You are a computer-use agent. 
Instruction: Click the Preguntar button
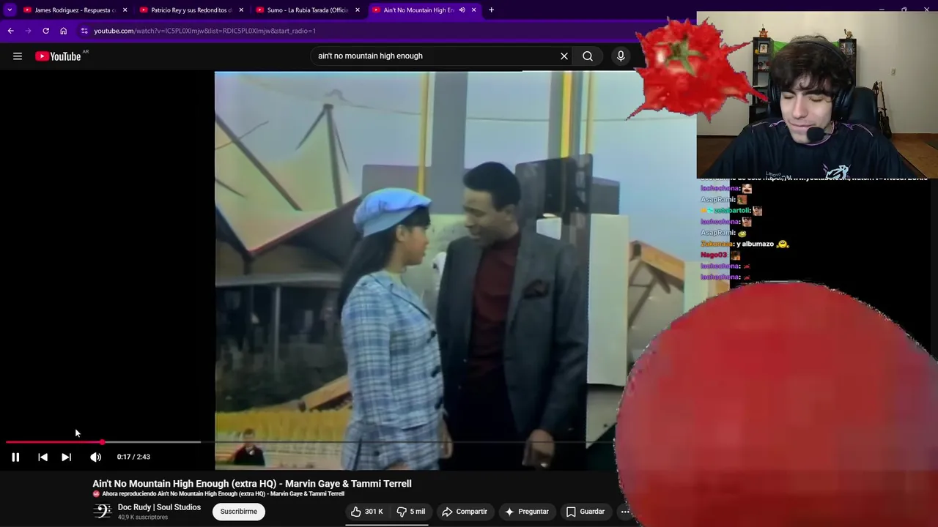click(x=526, y=512)
